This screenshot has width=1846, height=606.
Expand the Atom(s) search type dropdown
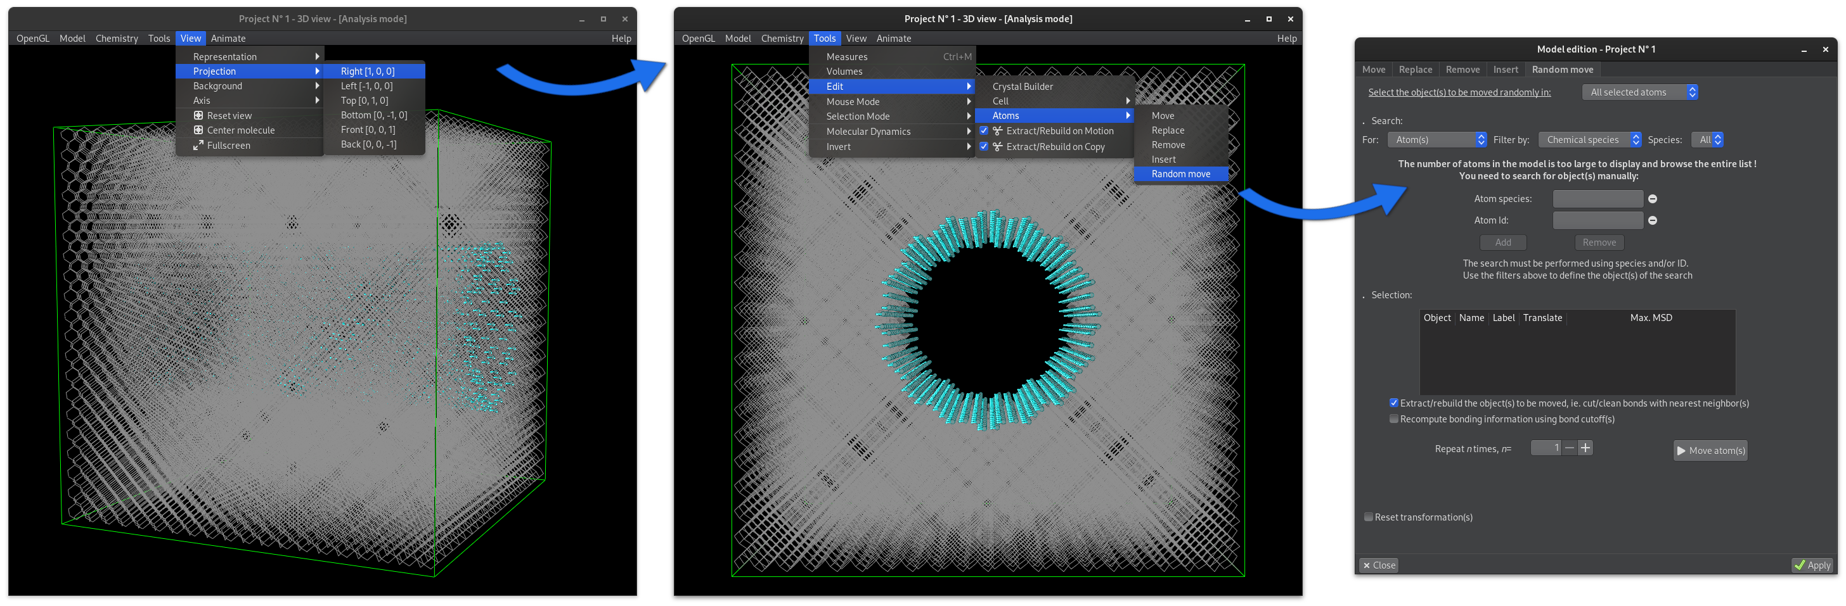click(x=1437, y=139)
